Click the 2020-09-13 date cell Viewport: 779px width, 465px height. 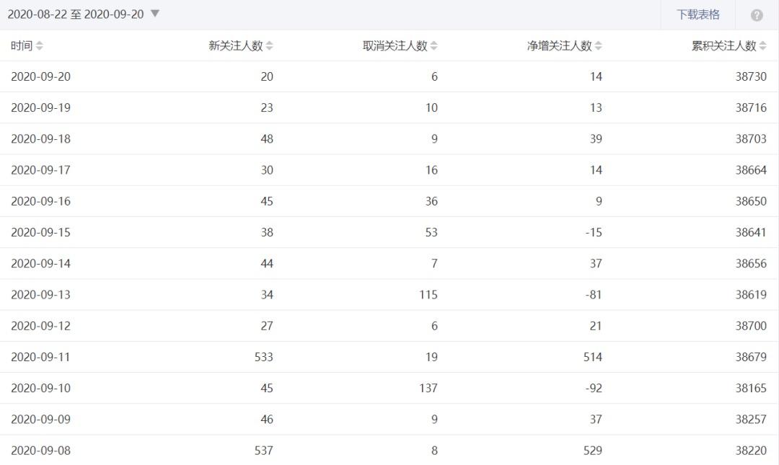40,295
